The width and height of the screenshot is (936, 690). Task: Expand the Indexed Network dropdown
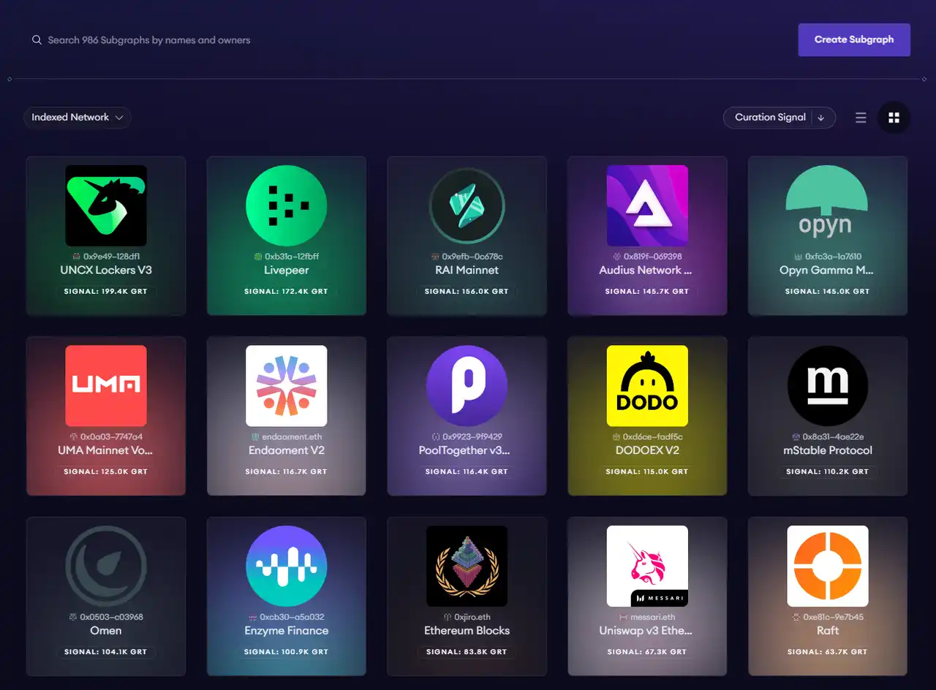78,118
